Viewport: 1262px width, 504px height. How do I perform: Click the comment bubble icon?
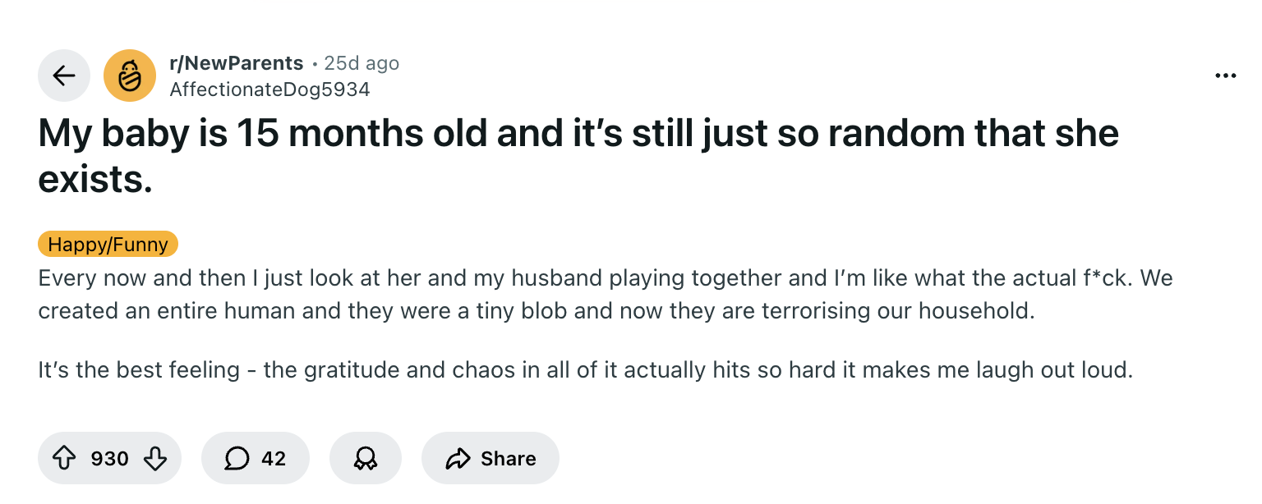[237, 458]
